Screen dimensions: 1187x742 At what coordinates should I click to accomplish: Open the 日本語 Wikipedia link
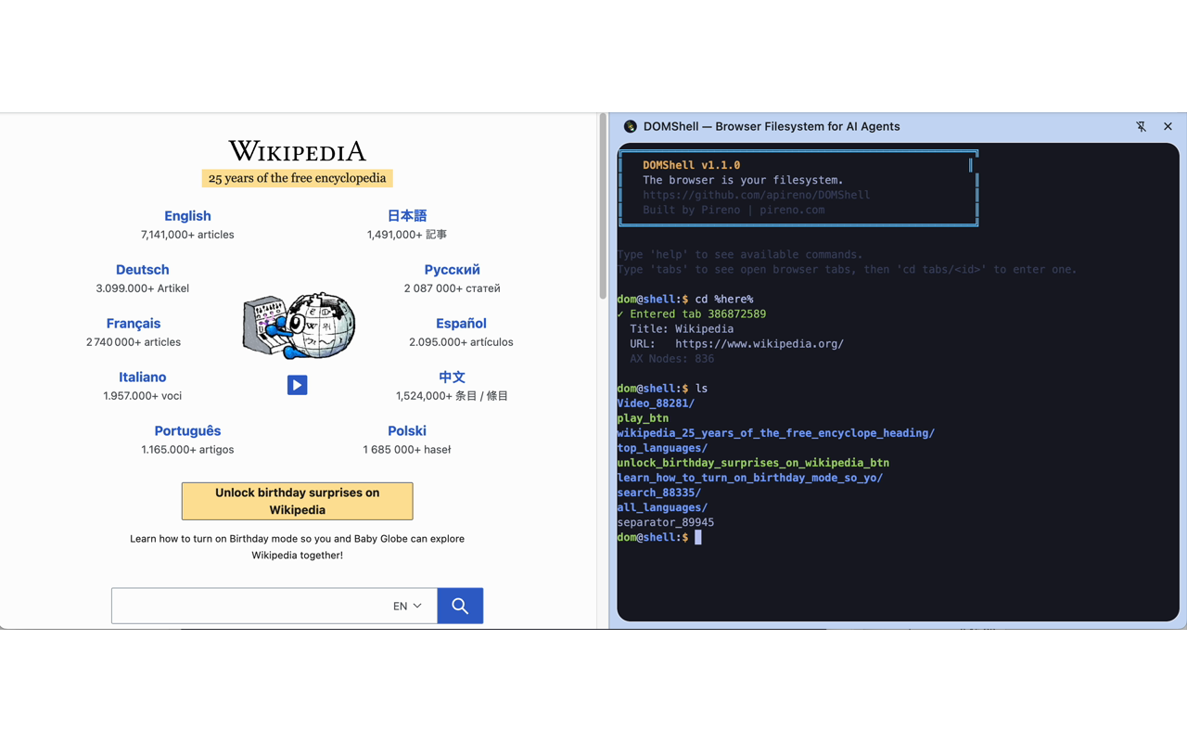406,216
